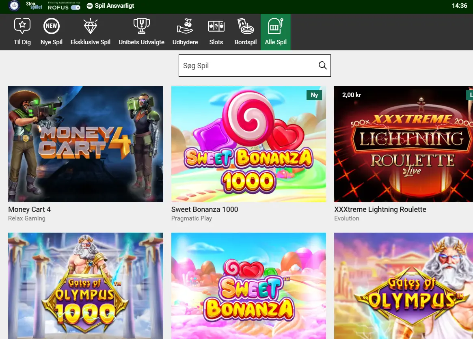This screenshot has width=473, height=339.
Task: Click the Søg Spil search field
Action: [x=248, y=66]
